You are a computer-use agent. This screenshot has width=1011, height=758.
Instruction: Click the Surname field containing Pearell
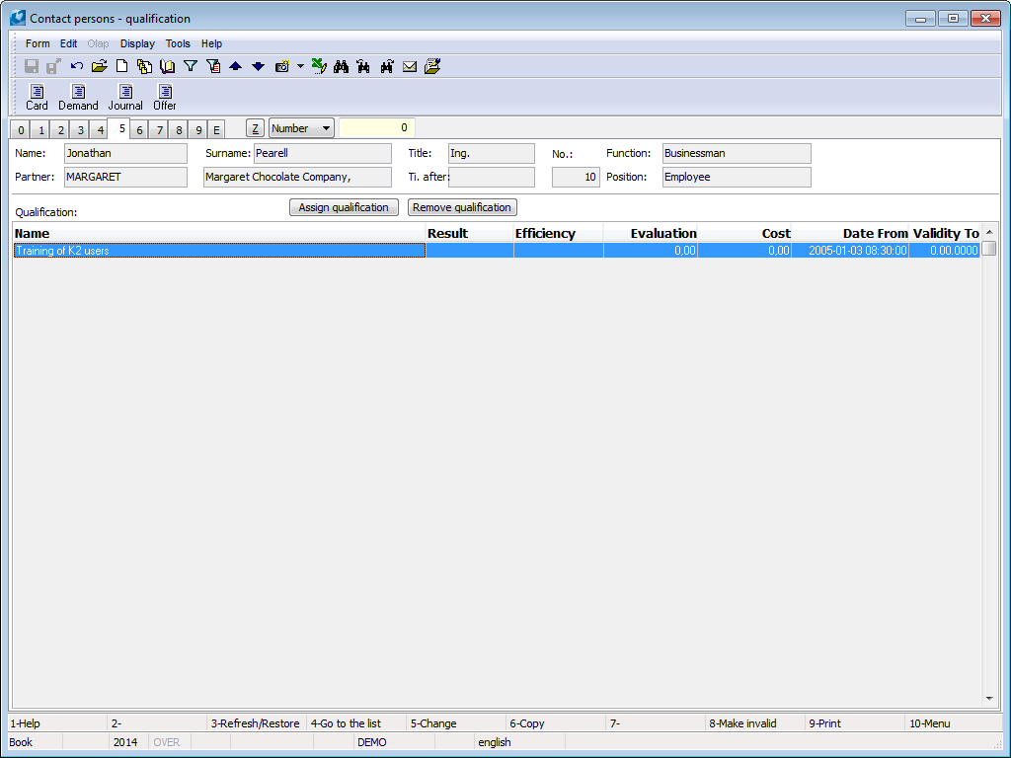pyautogui.click(x=323, y=153)
